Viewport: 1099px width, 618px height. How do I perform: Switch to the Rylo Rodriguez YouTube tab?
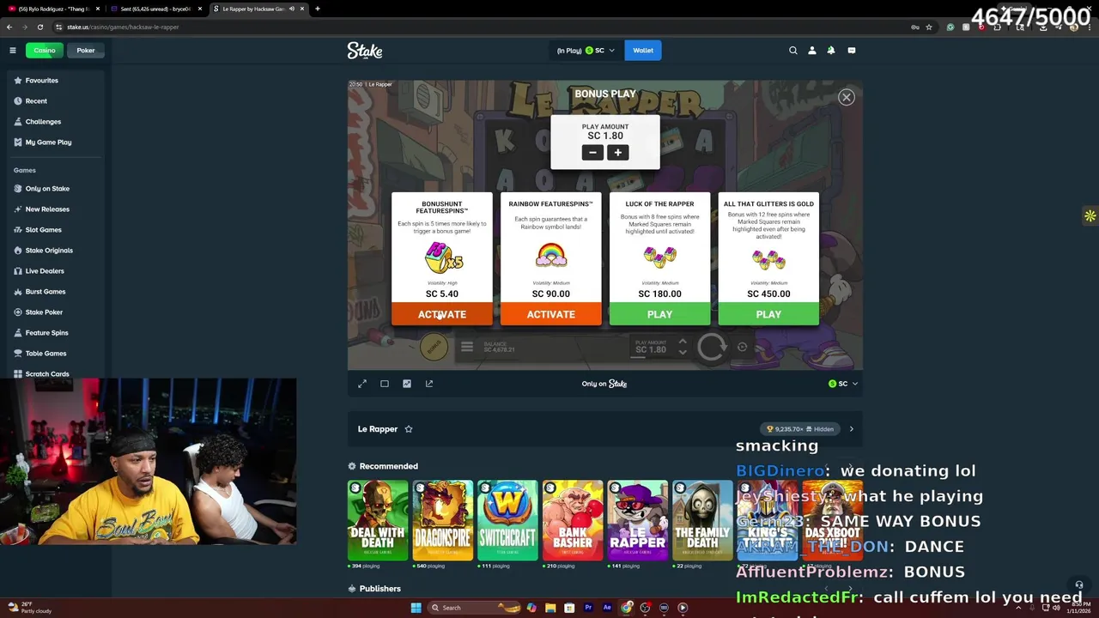tap(54, 9)
